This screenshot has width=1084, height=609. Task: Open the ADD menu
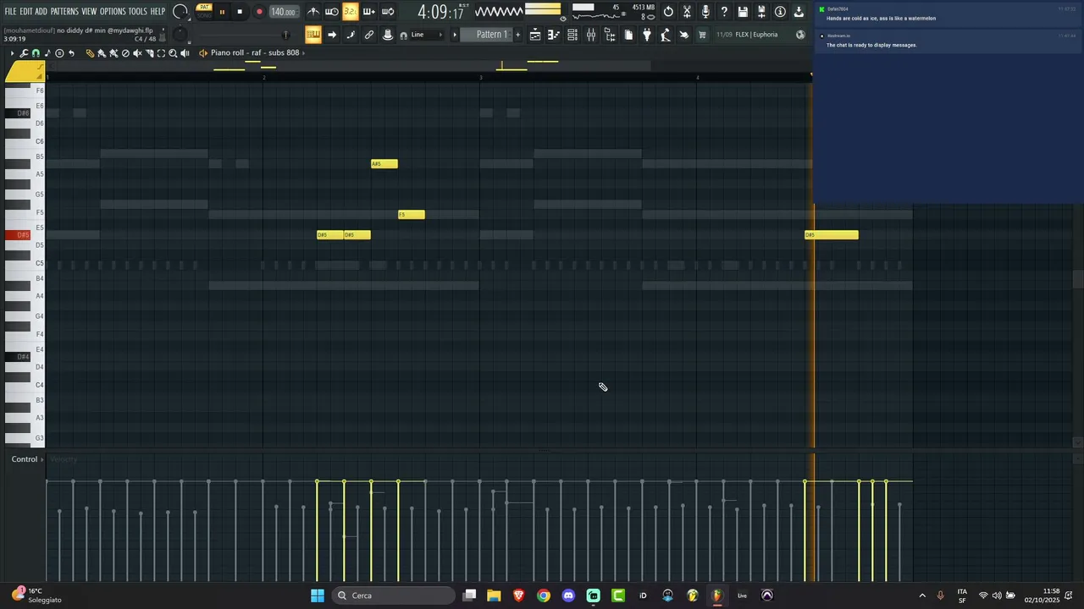tap(41, 12)
